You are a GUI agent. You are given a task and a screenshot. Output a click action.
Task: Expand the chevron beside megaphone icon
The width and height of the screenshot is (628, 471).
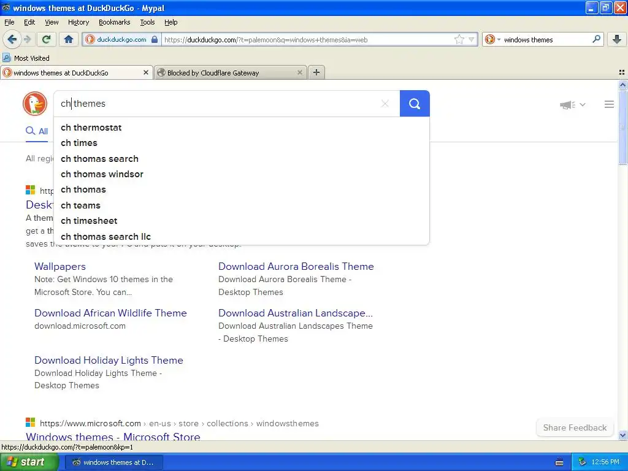coord(583,104)
